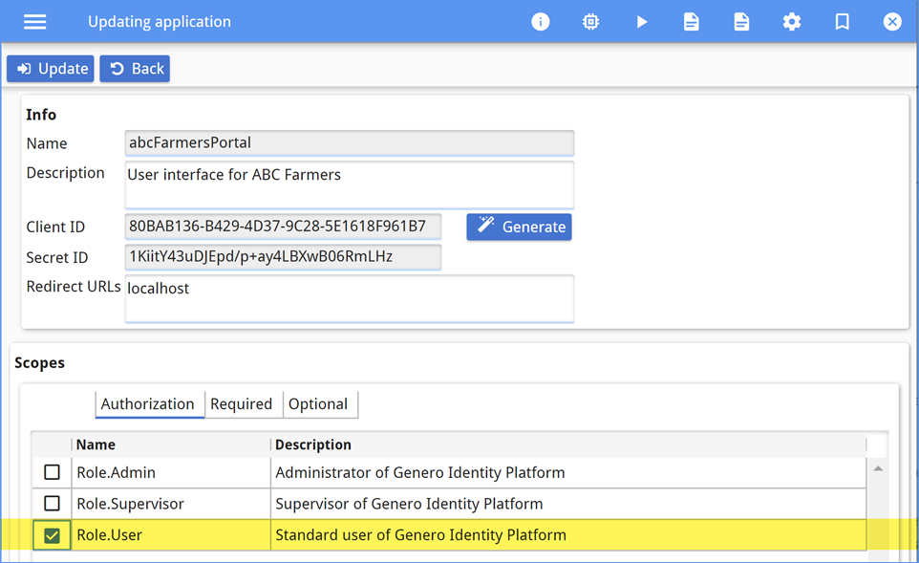Viewport: 919px width, 563px height.
Task: Click the run (play) icon
Action: point(641,21)
